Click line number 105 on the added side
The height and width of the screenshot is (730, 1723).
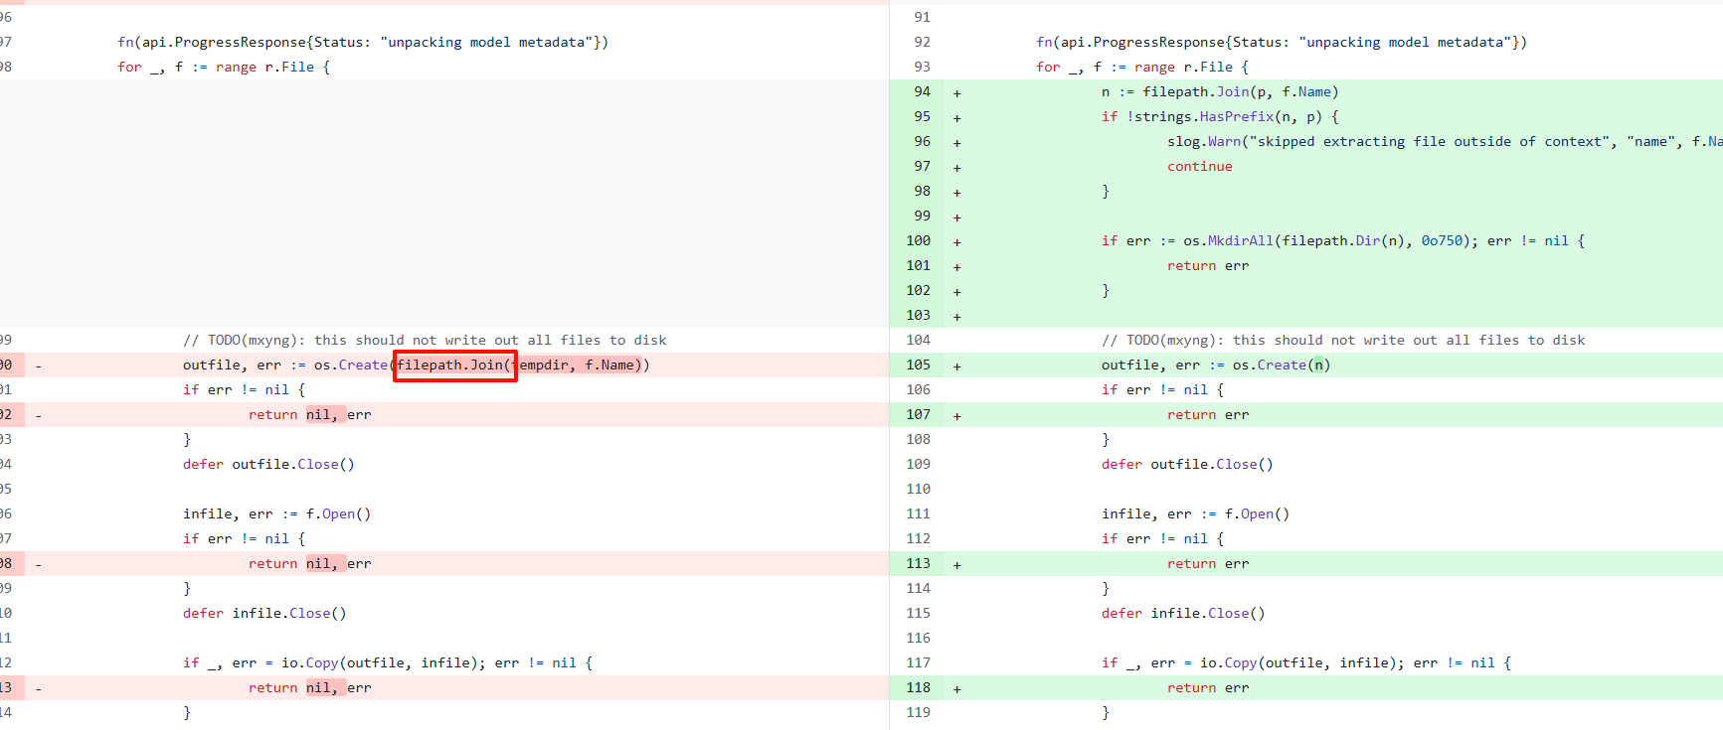(918, 365)
